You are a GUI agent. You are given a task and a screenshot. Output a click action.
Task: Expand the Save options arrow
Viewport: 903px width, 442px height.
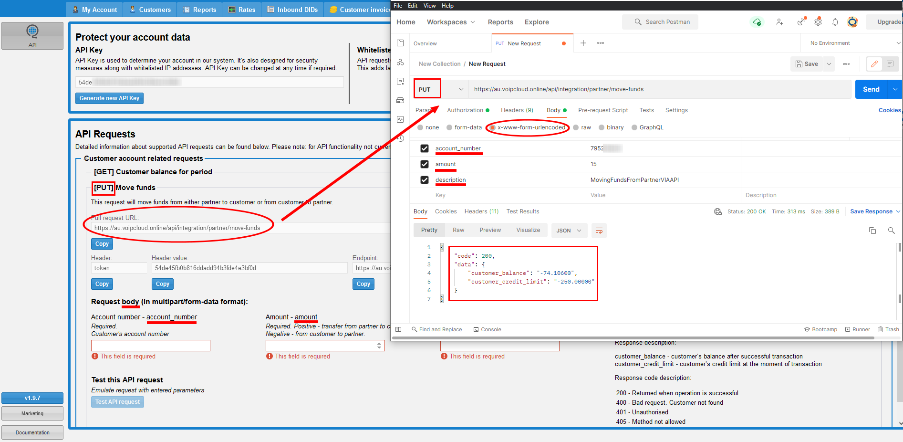coord(829,64)
